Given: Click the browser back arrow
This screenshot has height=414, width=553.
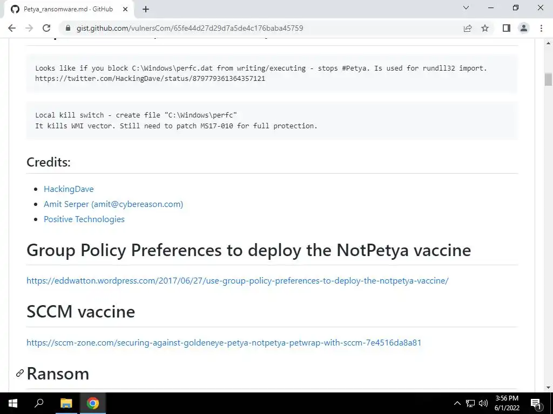Looking at the screenshot, I should coord(12,28).
